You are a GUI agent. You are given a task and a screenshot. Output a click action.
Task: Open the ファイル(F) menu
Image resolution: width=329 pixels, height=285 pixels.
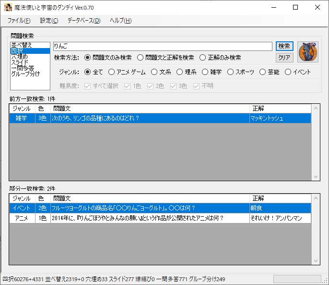point(19,21)
